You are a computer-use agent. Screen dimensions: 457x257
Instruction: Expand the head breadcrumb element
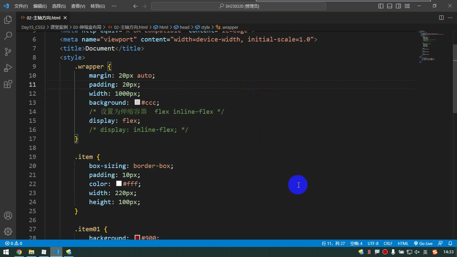point(181,27)
